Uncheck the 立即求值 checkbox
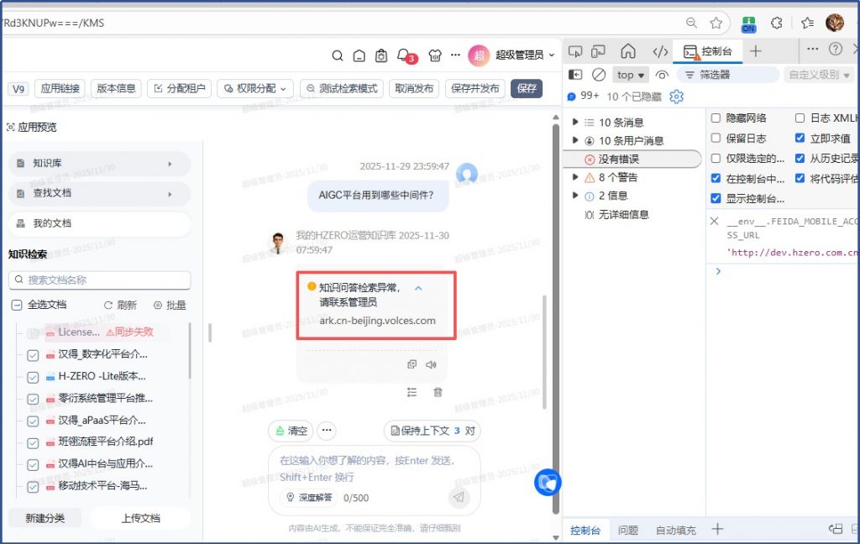Viewport: 860px width, 544px height. pyautogui.click(x=800, y=139)
